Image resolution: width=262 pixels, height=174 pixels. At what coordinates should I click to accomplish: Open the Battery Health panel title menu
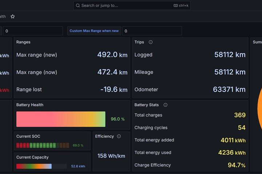click(30, 105)
